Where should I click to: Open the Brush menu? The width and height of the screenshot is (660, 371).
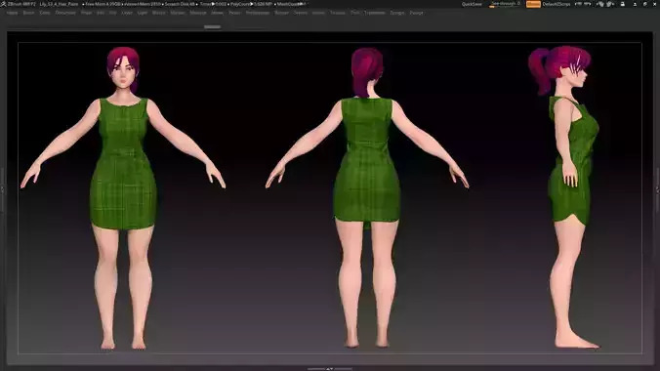click(28, 13)
